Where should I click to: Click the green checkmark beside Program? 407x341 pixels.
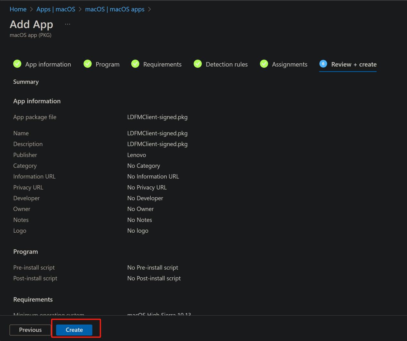tap(88, 64)
